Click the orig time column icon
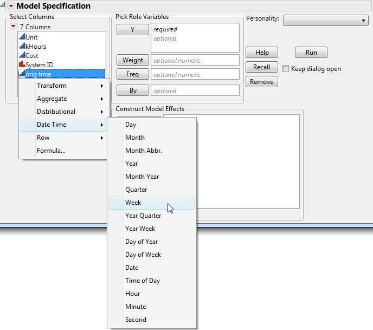Screen dimensions: 373x330 22,74
